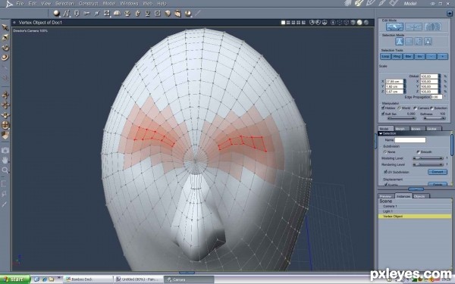Click the minus shrink-selection button
The height and width of the screenshot is (284, 455).
(431, 57)
